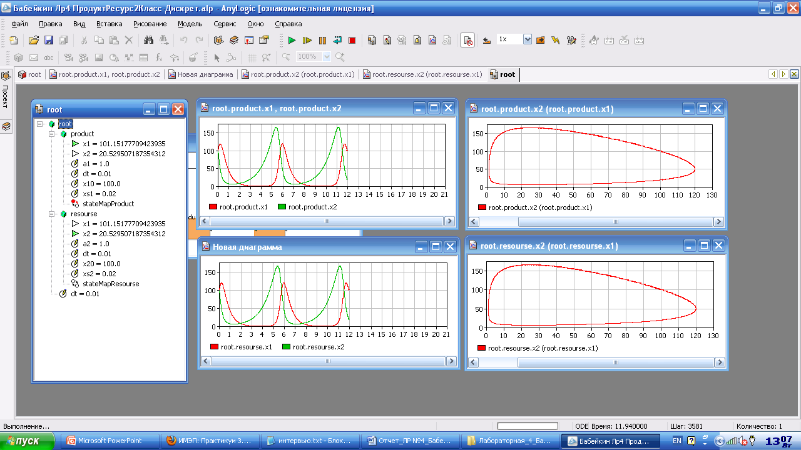The height and width of the screenshot is (450, 801).
Task: Click the highlighted page icon with red circle
Action: (x=467, y=40)
